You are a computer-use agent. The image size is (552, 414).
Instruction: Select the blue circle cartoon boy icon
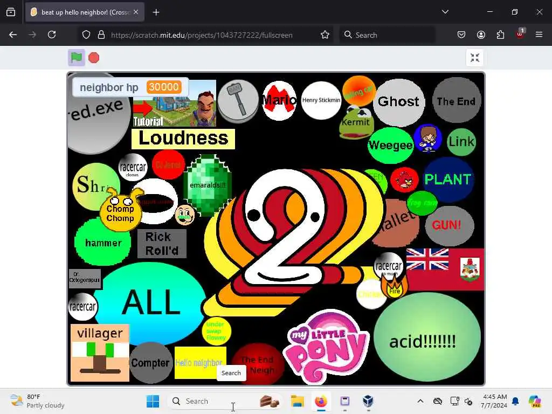[x=427, y=137]
